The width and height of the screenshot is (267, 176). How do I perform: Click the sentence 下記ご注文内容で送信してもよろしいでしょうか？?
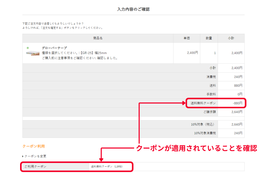point(53,24)
